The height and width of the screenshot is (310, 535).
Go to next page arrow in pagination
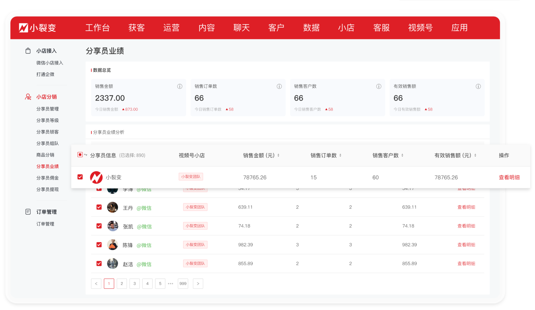[x=198, y=284]
